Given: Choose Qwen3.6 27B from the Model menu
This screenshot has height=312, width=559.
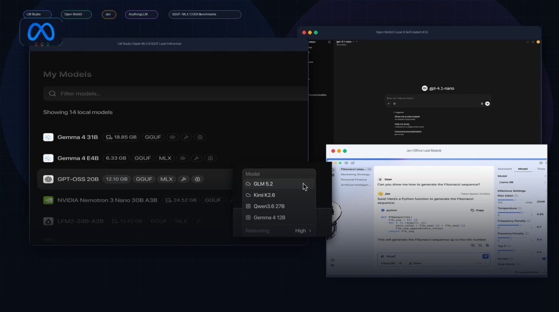Looking at the screenshot, I should pos(279,206).
